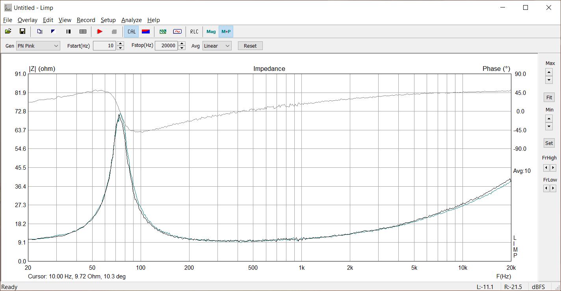This screenshot has width=561, height=291.
Task: Click the green striped generator icon
Action: coord(163,32)
